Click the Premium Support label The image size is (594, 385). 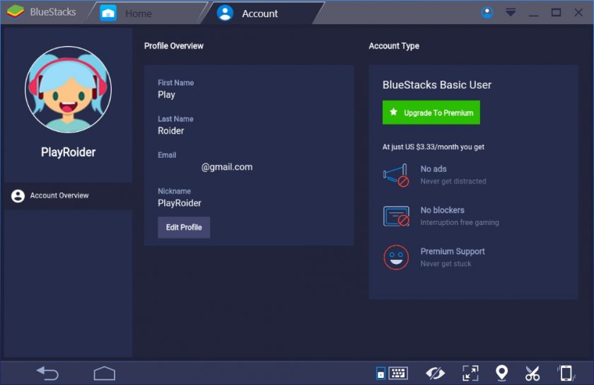point(453,251)
